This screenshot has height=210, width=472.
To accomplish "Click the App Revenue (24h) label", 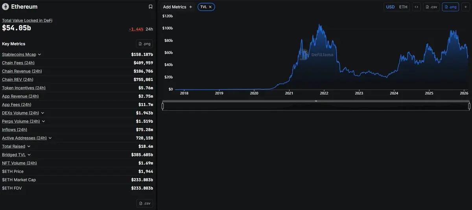I will (20, 96).
